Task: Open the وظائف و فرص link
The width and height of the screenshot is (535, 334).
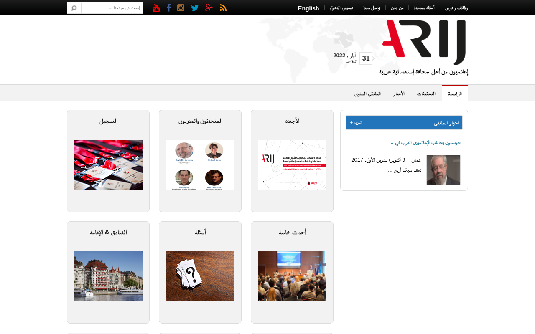Action: click(x=456, y=8)
